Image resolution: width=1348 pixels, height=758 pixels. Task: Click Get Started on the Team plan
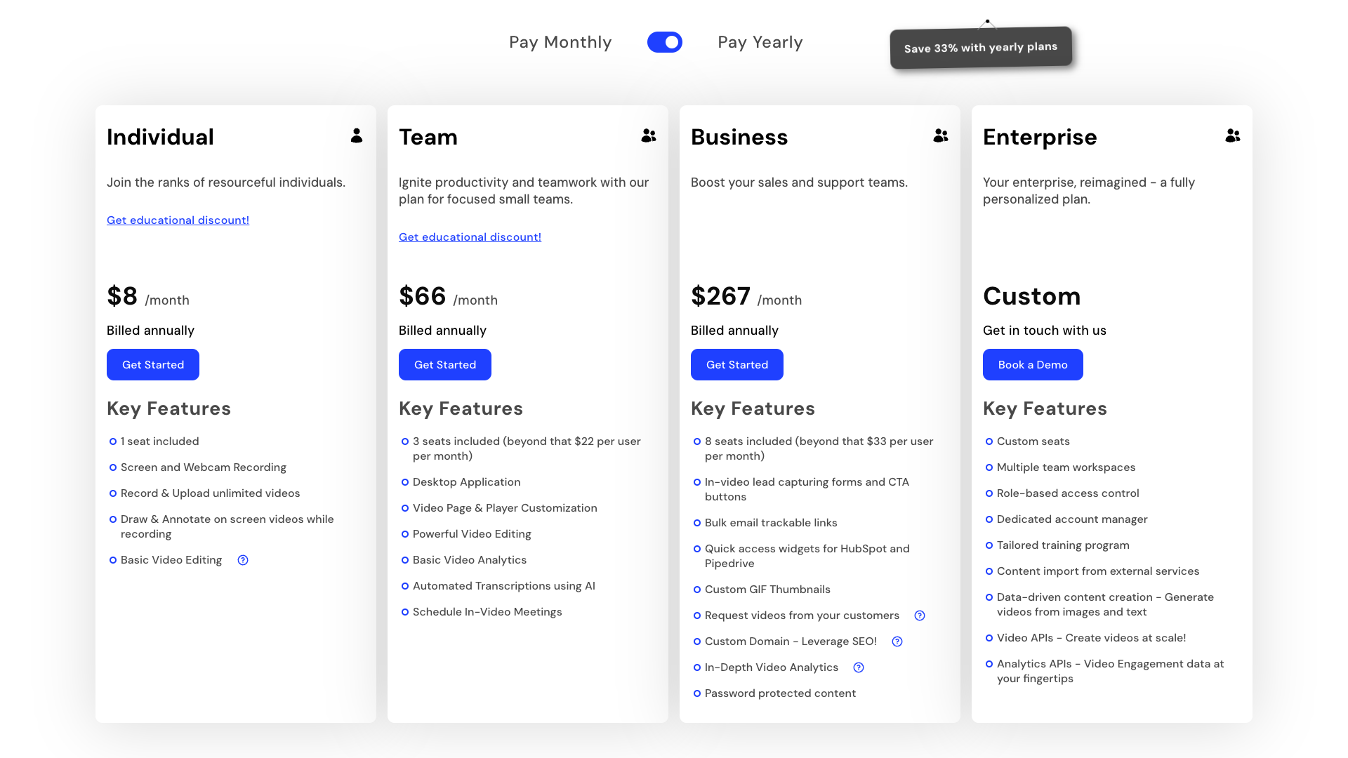coord(444,364)
